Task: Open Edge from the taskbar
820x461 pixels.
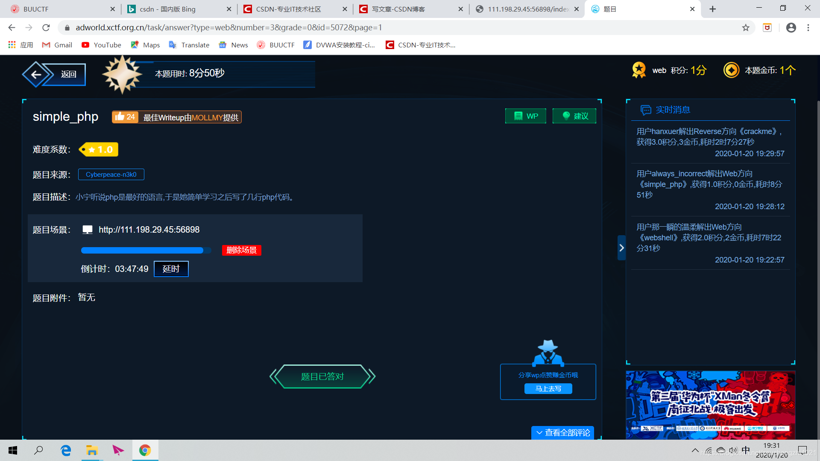Action: click(x=66, y=450)
